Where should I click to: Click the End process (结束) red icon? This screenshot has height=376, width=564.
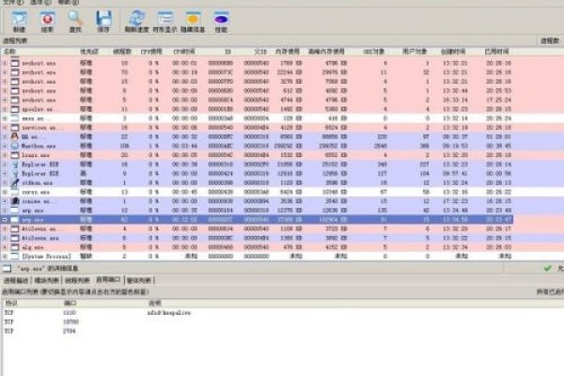pyautogui.click(x=43, y=18)
